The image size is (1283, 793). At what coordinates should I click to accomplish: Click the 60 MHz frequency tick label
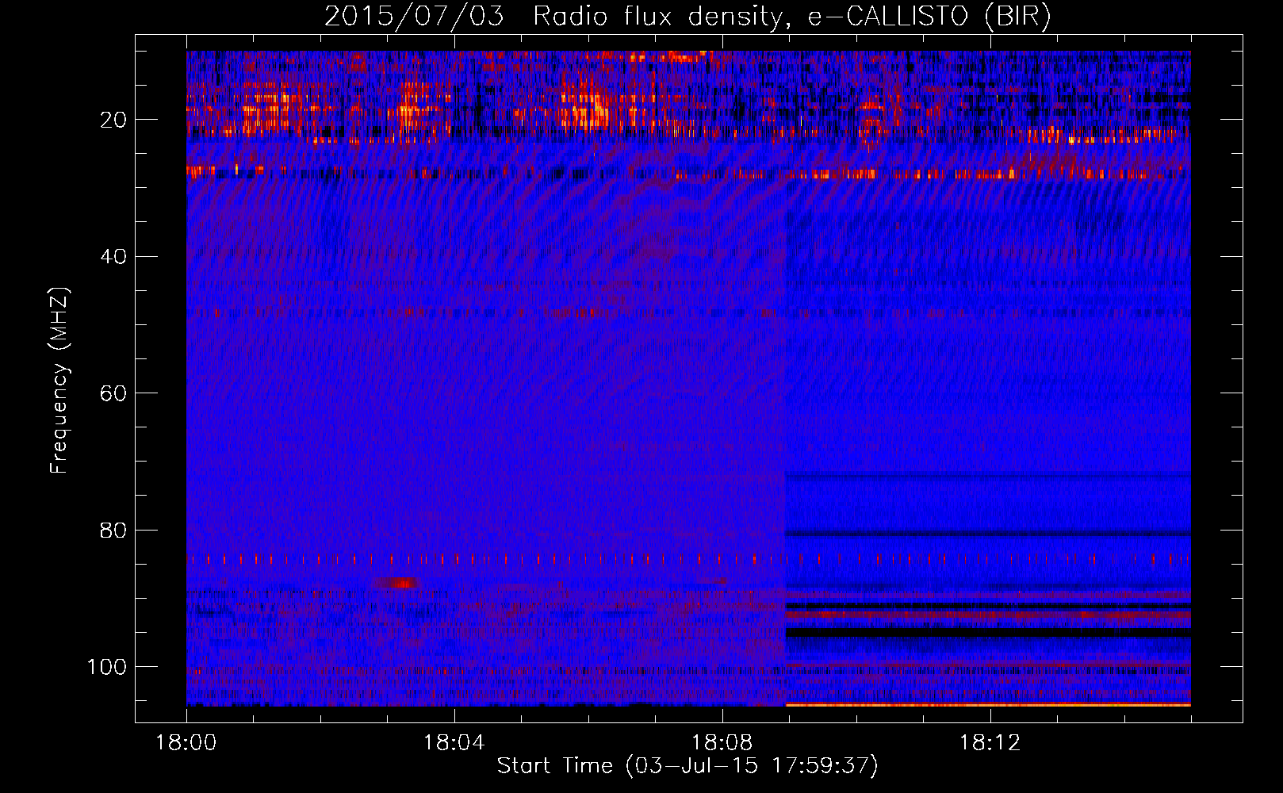113,393
